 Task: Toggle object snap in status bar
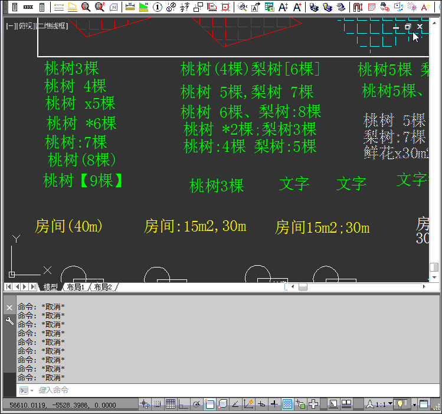click(209, 404)
